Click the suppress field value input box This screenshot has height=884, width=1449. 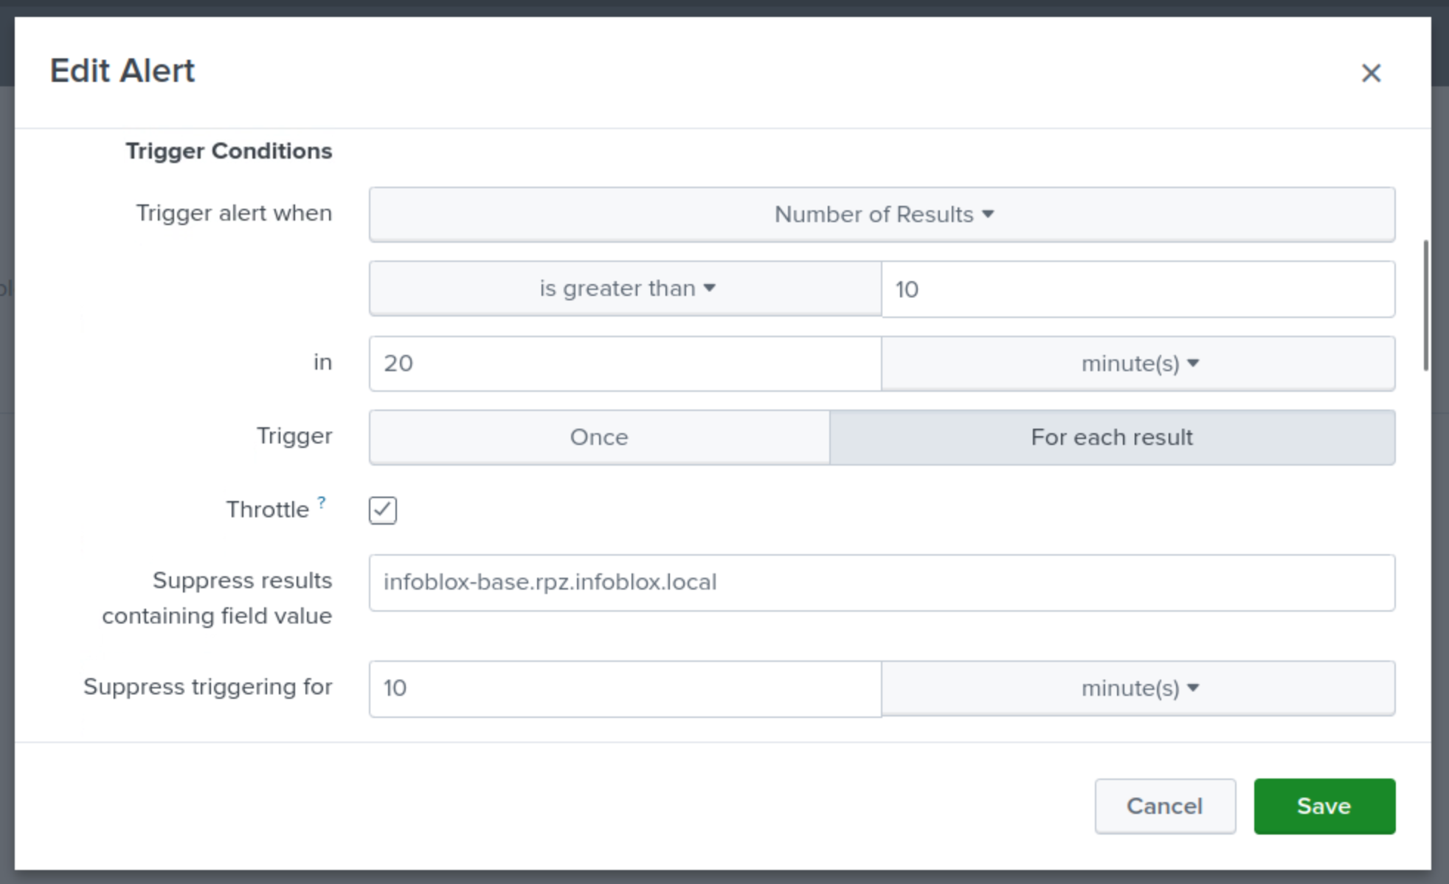(x=882, y=583)
